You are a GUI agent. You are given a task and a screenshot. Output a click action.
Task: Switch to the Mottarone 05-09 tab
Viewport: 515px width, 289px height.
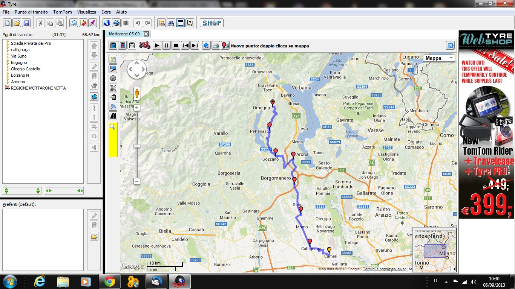(x=124, y=34)
